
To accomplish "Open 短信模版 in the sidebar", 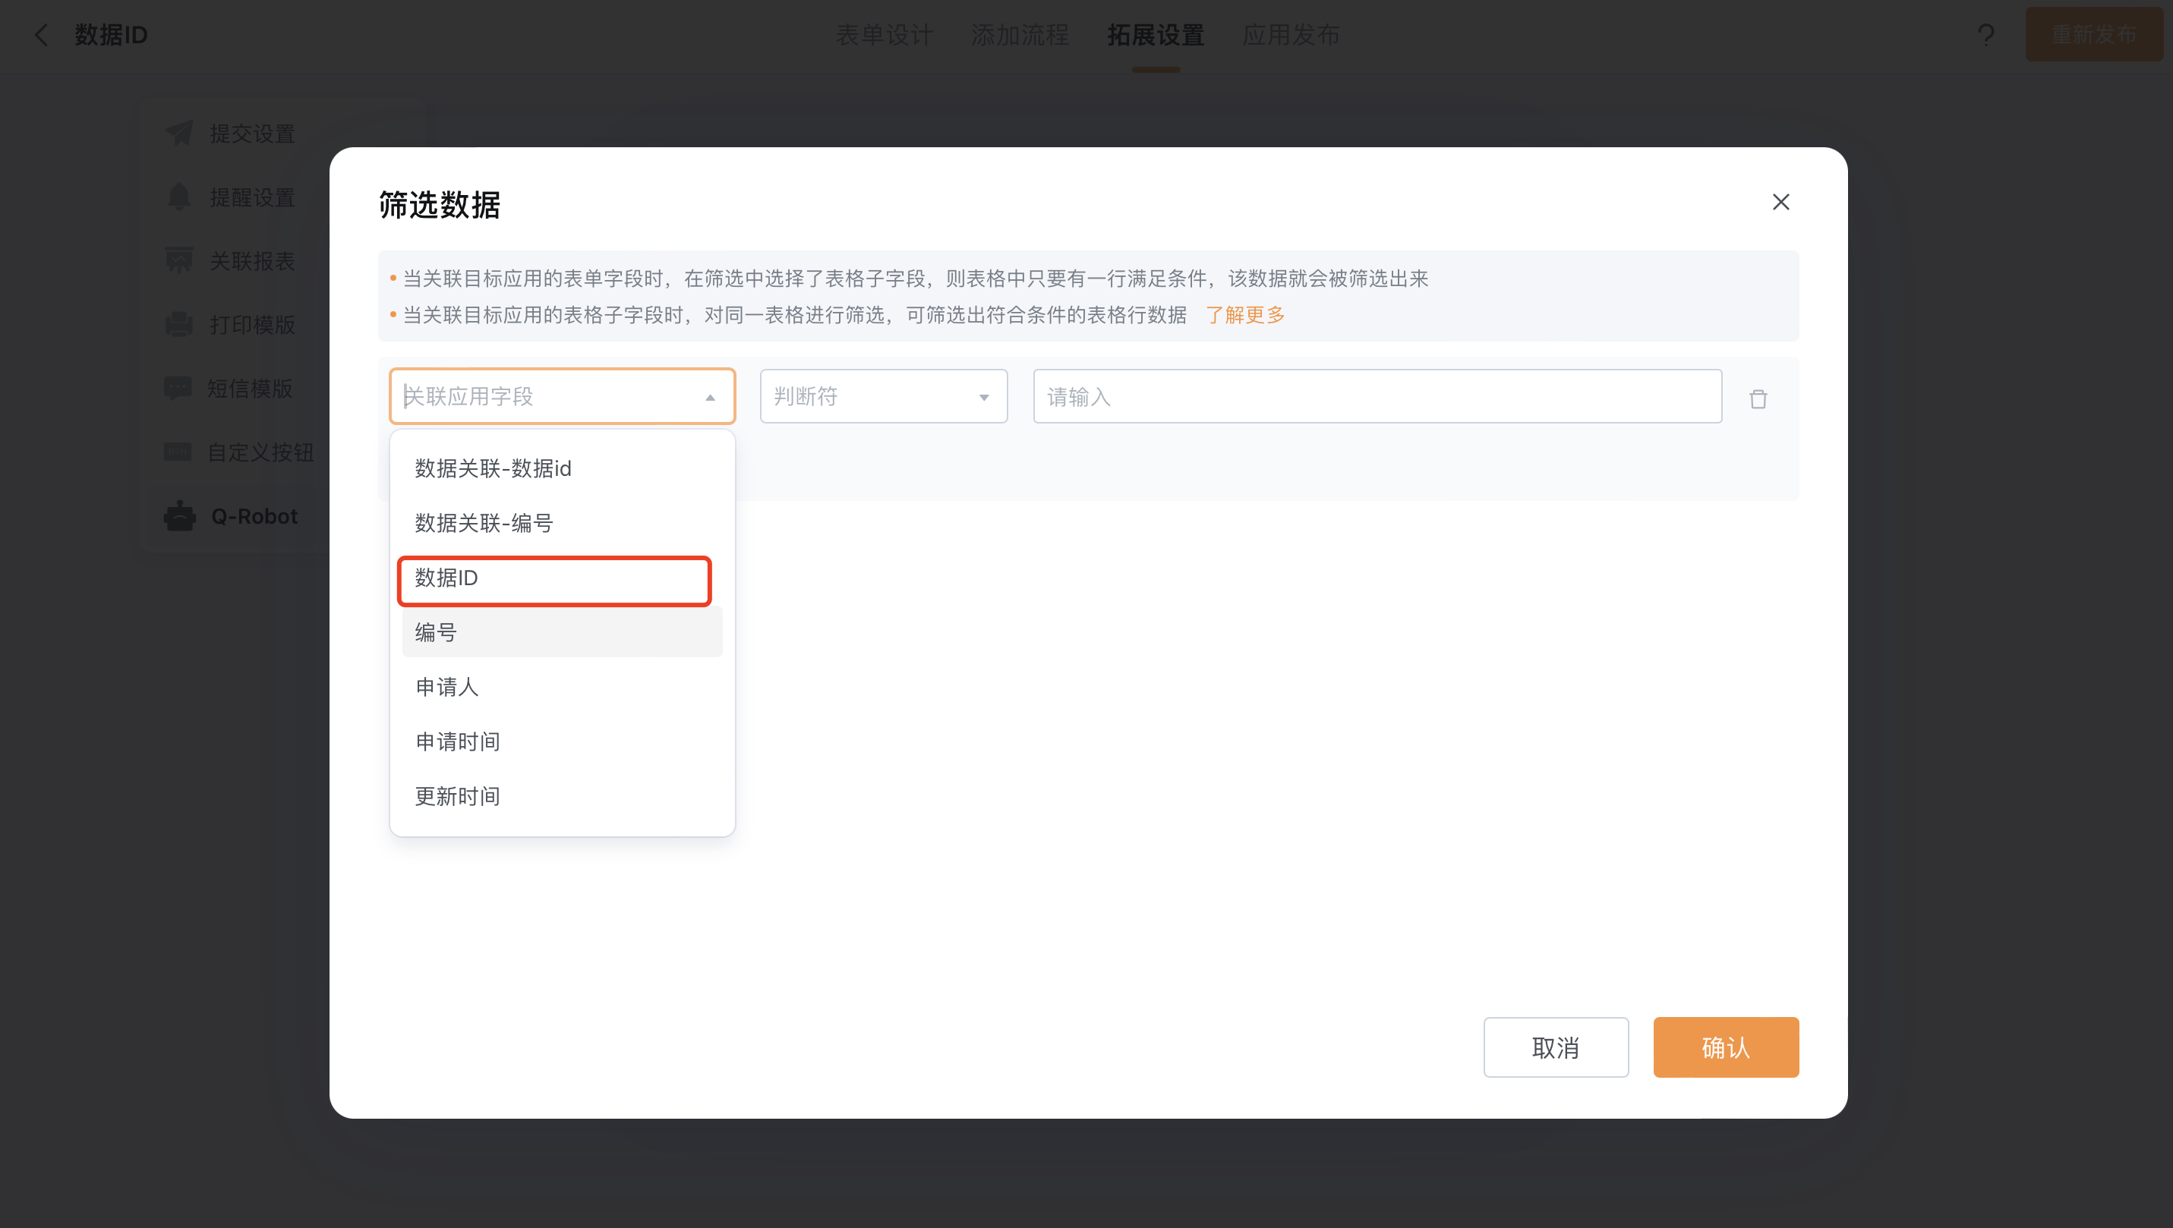I will (x=250, y=388).
